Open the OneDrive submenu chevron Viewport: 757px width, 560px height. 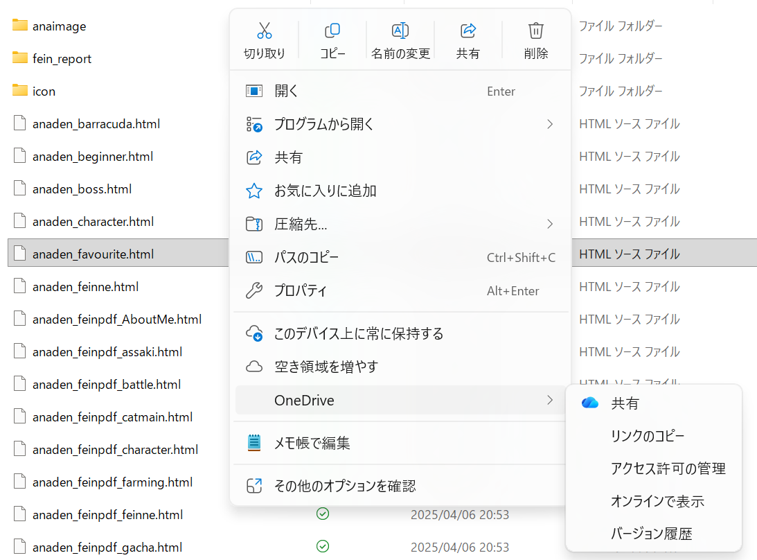(x=549, y=400)
